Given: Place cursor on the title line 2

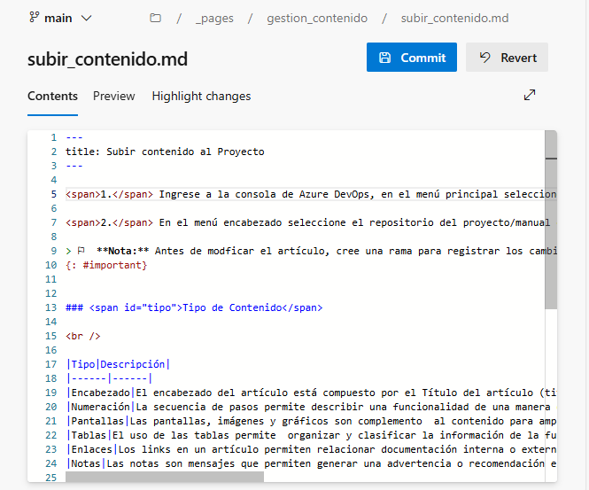Looking at the screenshot, I should [164, 152].
